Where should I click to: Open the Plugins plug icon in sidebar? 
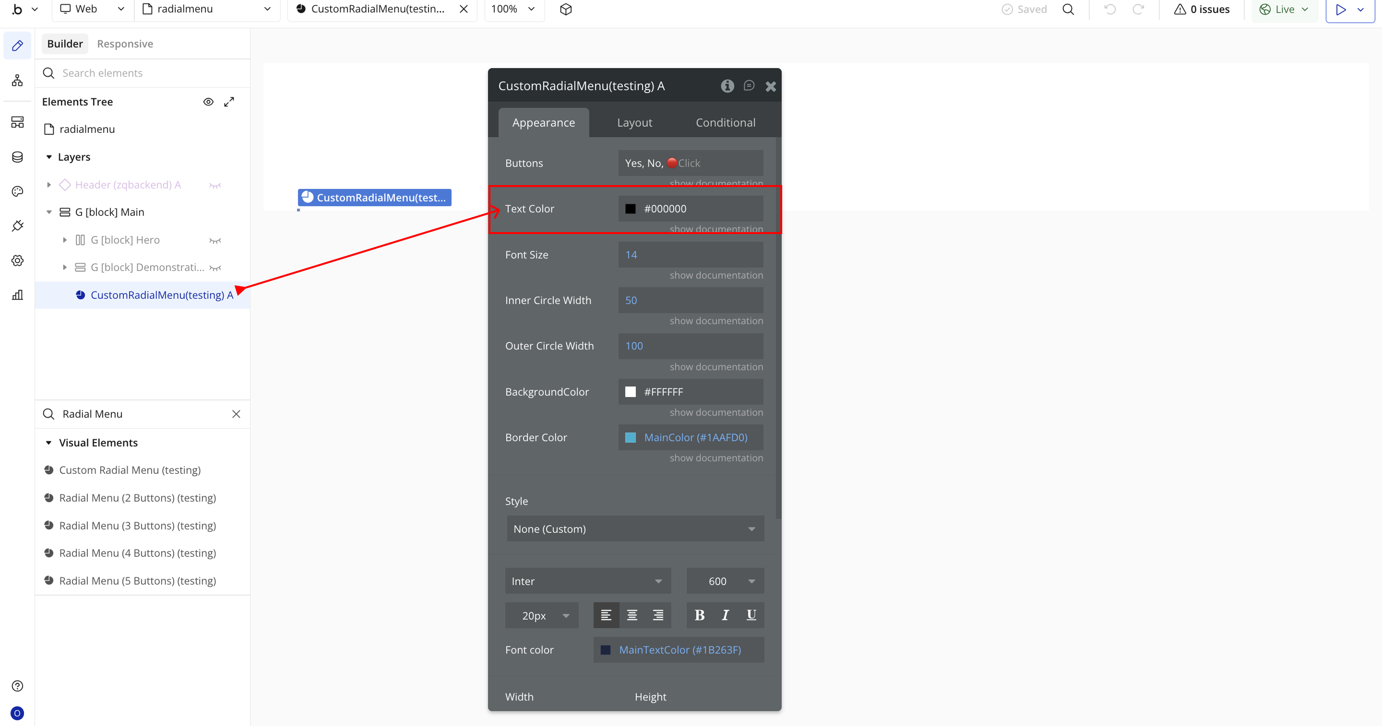(17, 226)
